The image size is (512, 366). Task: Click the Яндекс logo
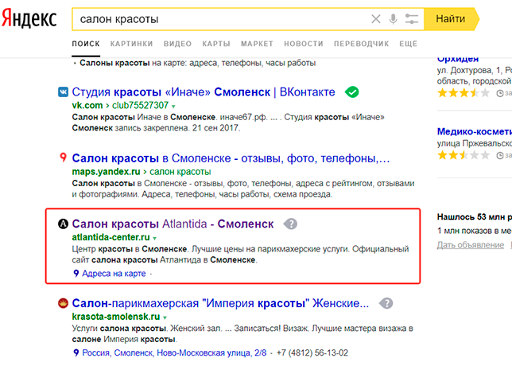coord(29,18)
